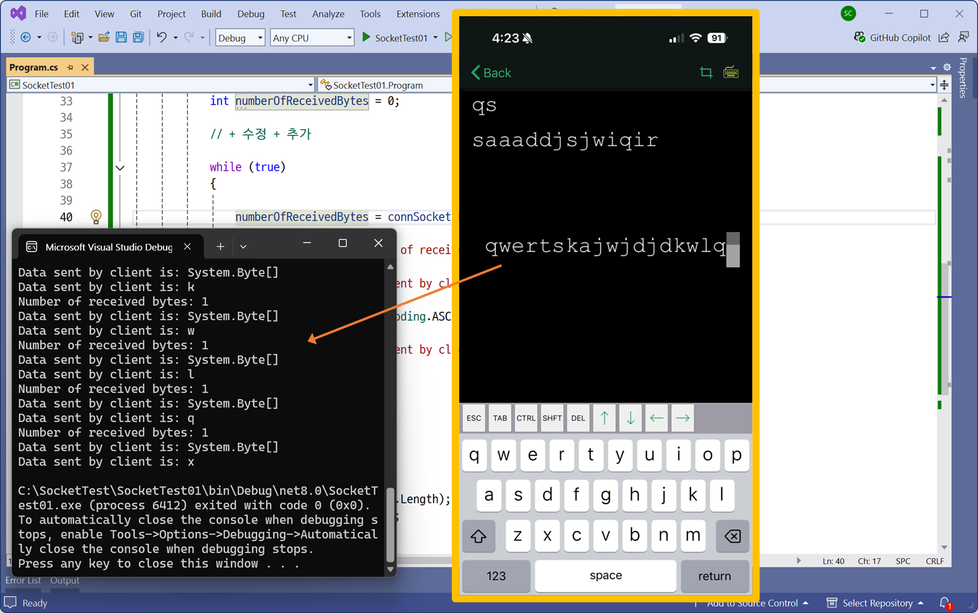Tap the backspace key on phone keyboard

pyautogui.click(x=732, y=535)
